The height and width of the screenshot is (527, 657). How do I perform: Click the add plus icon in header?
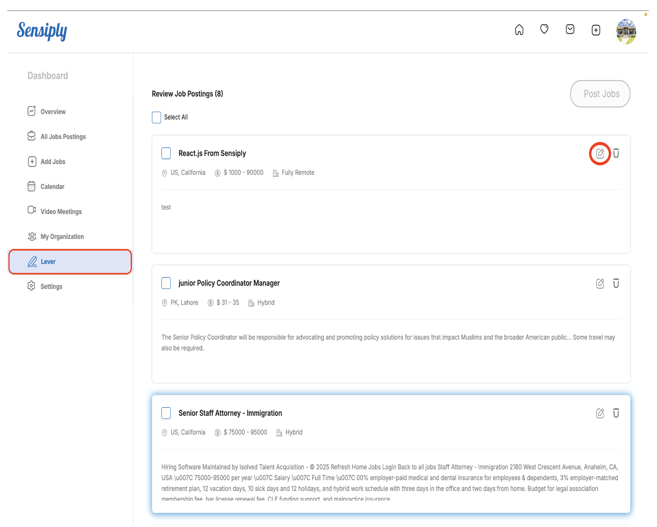click(596, 30)
